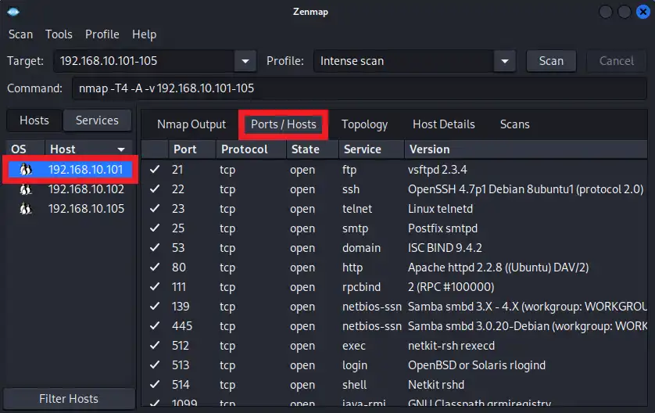
Task: Click the open-port checkmark for port 512
Action: coord(155,345)
